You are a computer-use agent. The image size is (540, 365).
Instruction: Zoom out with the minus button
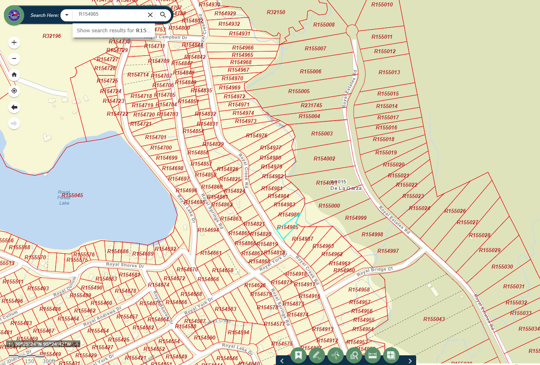14,58
